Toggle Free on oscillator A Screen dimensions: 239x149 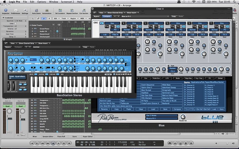pos(107,26)
